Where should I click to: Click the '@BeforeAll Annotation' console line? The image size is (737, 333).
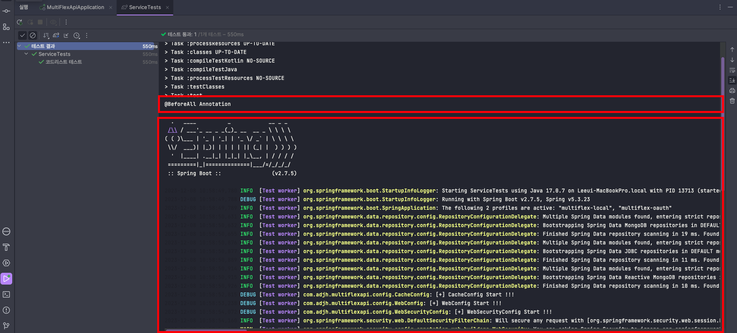[198, 104]
